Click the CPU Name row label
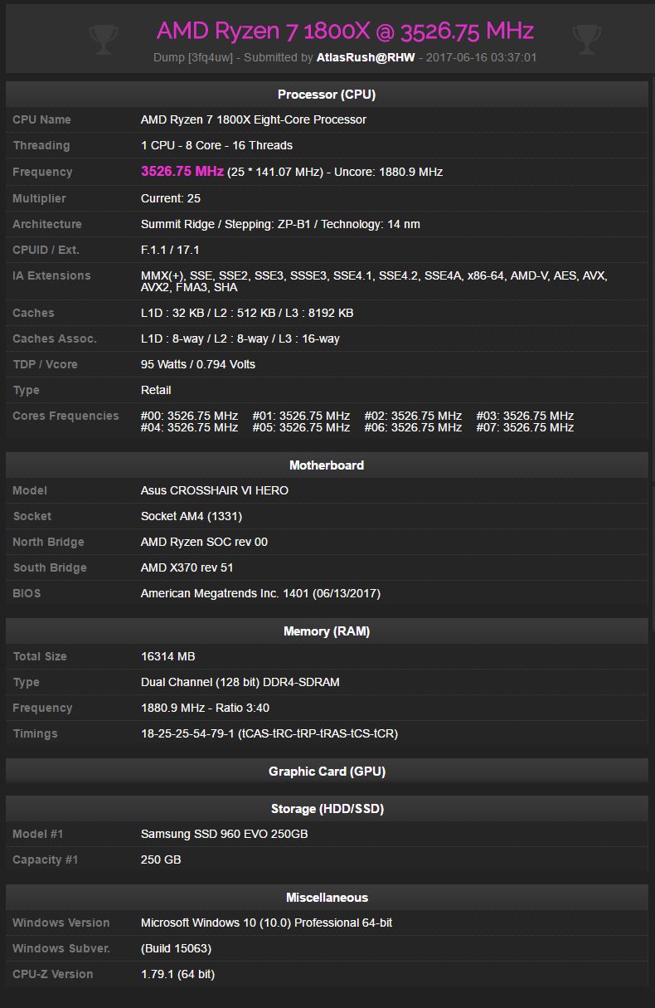 coord(41,119)
